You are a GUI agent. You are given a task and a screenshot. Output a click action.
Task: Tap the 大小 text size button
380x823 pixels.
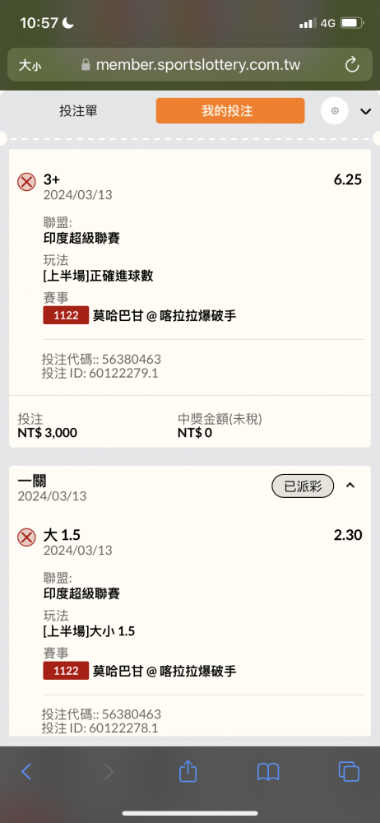pos(30,66)
